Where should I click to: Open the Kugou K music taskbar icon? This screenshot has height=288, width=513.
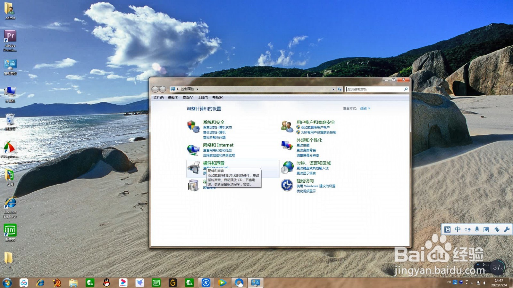click(x=206, y=283)
